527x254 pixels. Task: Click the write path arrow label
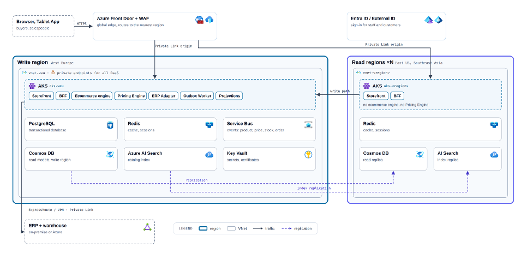click(x=340, y=91)
